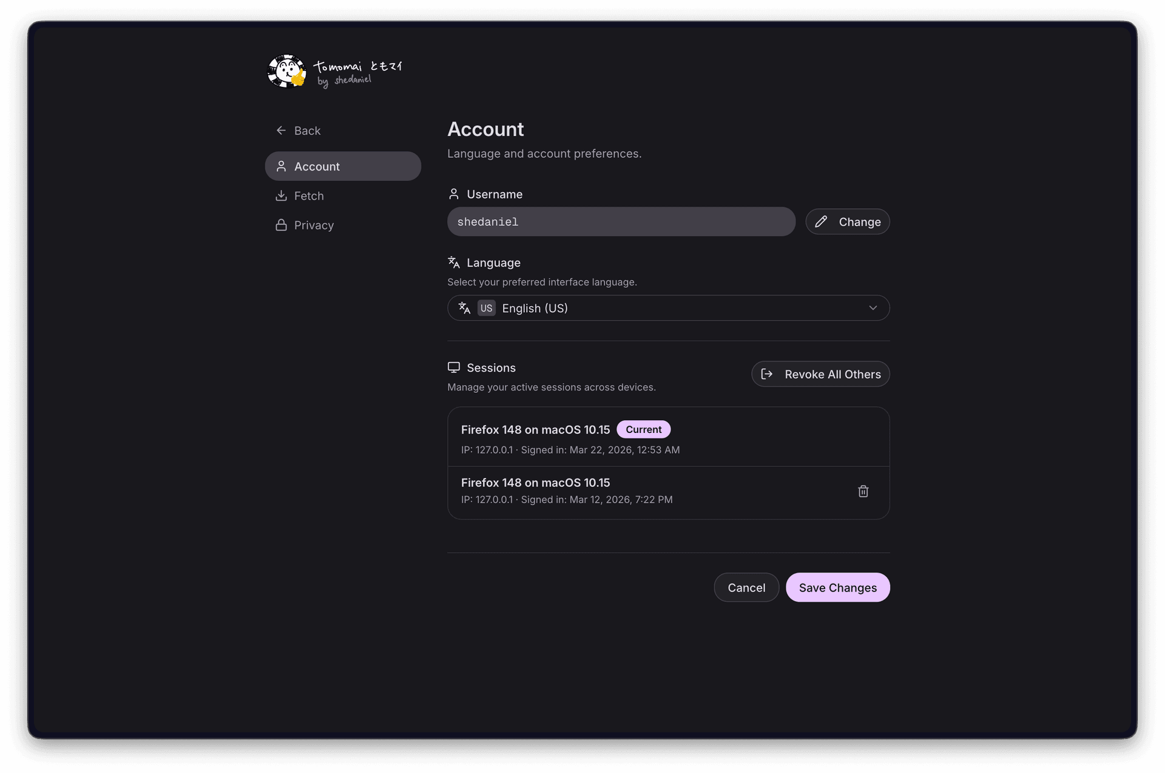Click the Current session badge
The height and width of the screenshot is (773, 1165).
click(x=643, y=429)
